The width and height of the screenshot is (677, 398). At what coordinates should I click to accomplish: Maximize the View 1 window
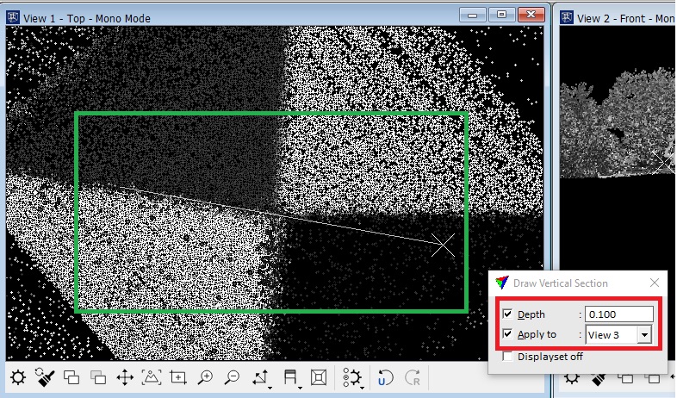(x=502, y=15)
